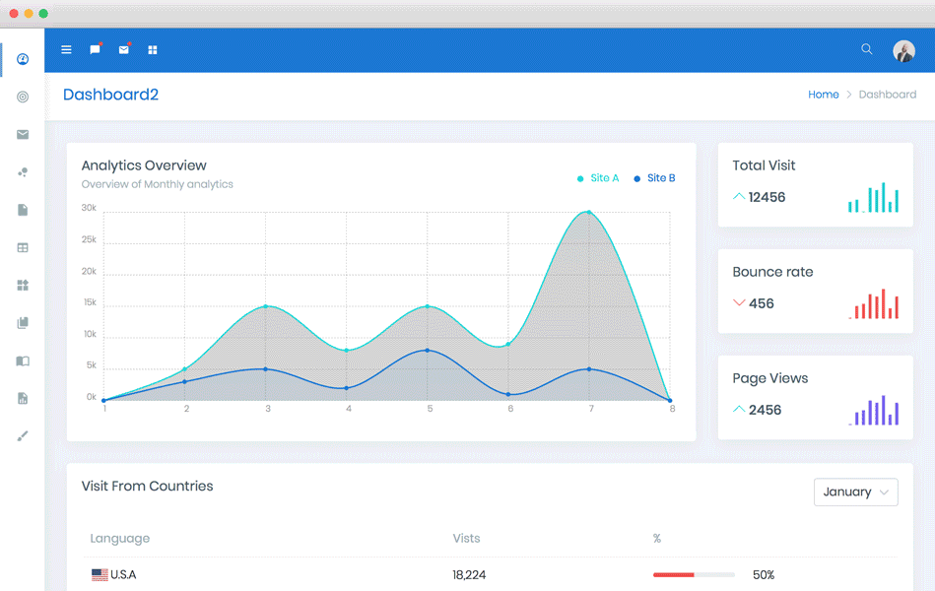The height and width of the screenshot is (591, 935).
Task: Click the 456 bounce rate value
Action: pyautogui.click(x=762, y=303)
